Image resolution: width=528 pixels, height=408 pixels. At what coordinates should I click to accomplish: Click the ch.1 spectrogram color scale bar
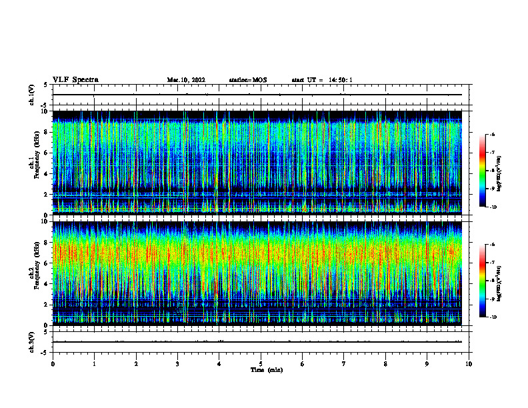pos(483,171)
